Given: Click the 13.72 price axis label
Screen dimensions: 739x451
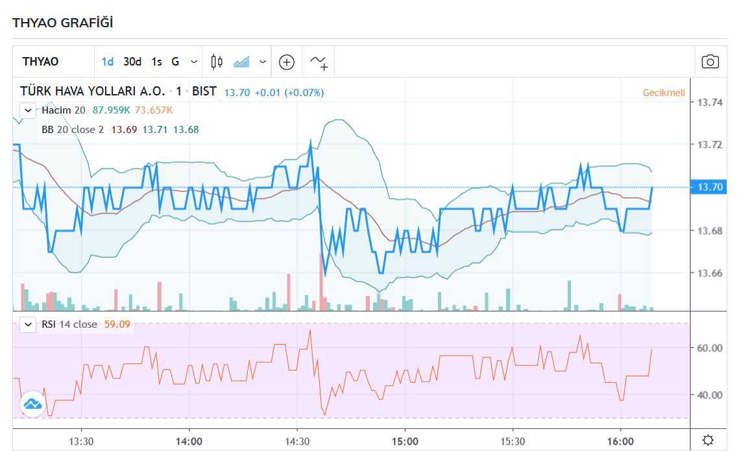Looking at the screenshot, I should pos(710,145).
